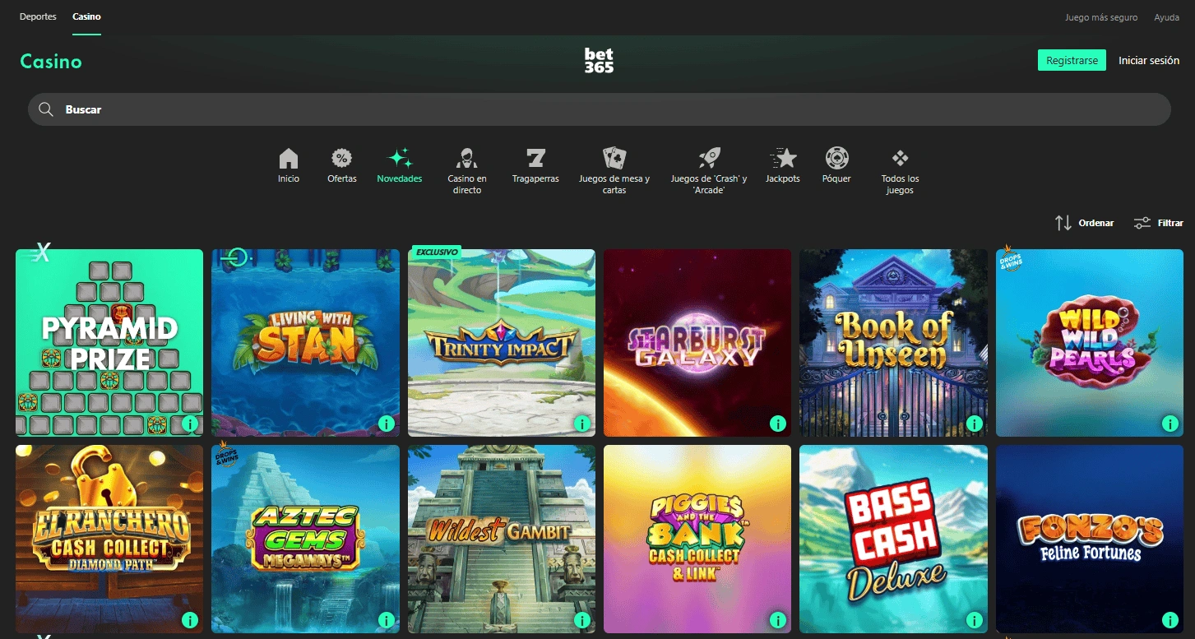Launch the Wildest Gambit thumbnail
The image size is (1195, 639).
click(502, 539)
